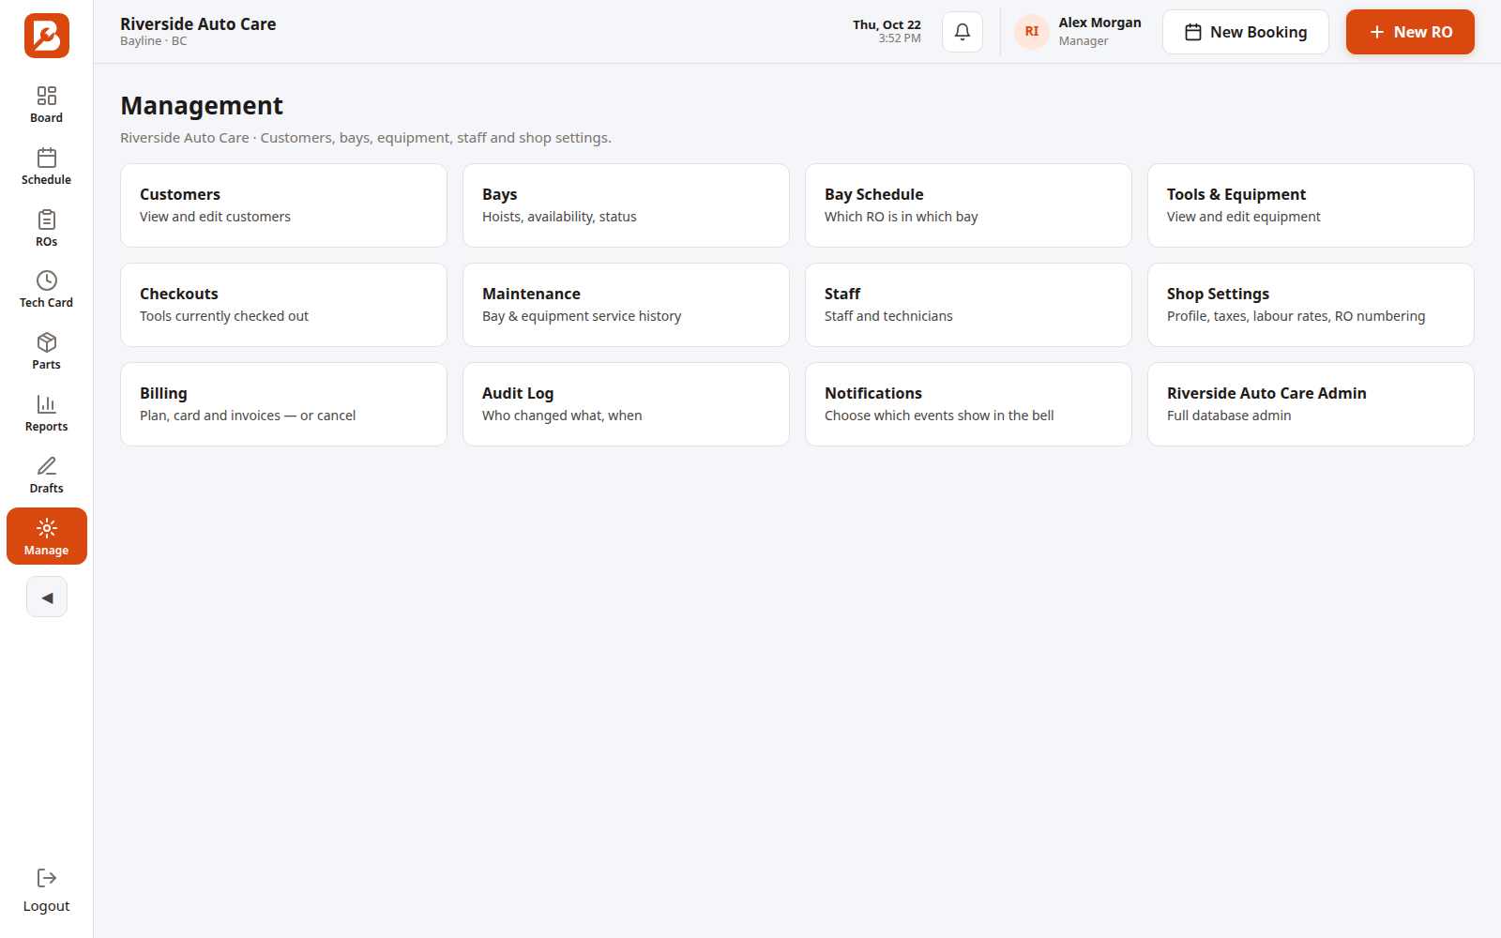Open the Tools & Equipment card
Image resolution: width=1501 pixels, height=938 pixels.
[1311, 205]
